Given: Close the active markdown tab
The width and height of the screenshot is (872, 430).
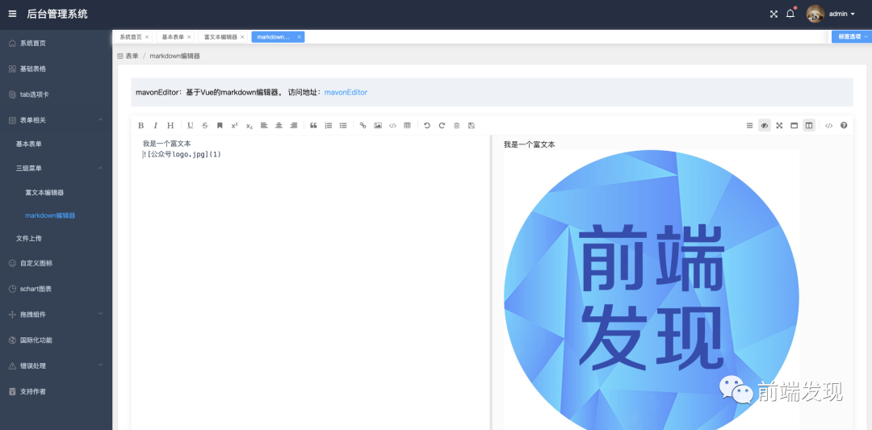Looking at the screenshot, I should [x=300, y=37].
